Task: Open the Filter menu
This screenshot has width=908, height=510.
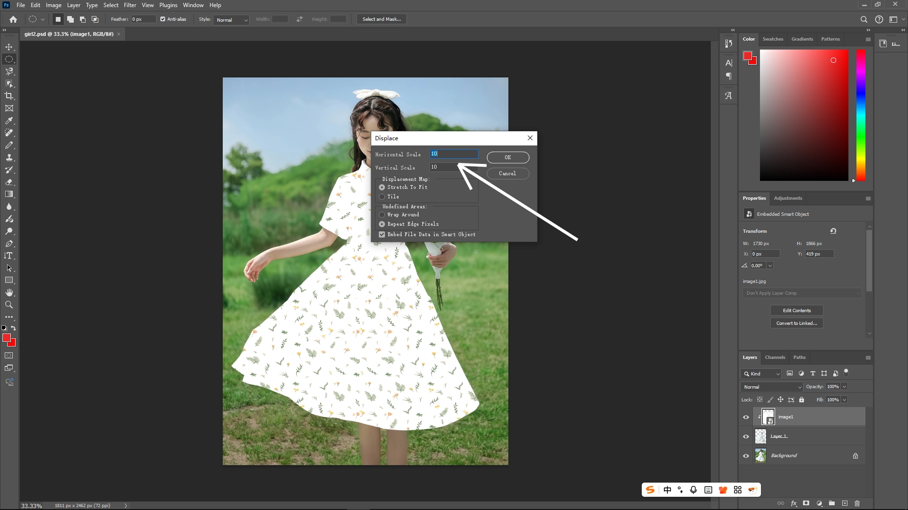Action: pos(130,5)
